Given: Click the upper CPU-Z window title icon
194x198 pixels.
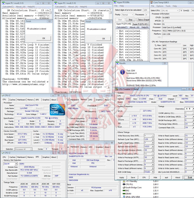Looking at the screenshot, I should (x=3, y=95).
